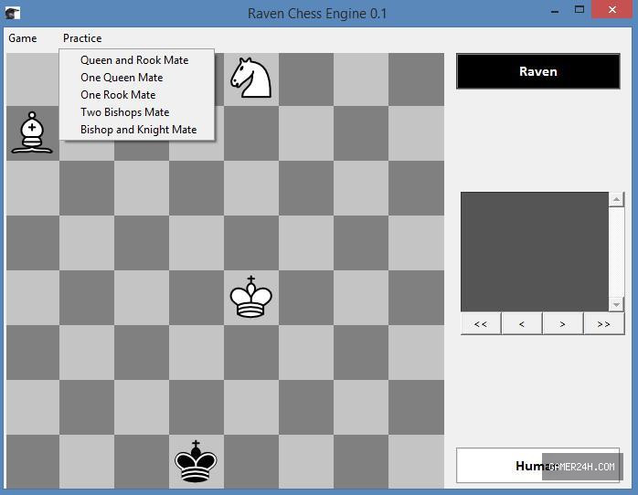Minimize the Raven Chess Engine window
Image resolution: width=638 pixels, height=495 pixels.
(554, 10)
